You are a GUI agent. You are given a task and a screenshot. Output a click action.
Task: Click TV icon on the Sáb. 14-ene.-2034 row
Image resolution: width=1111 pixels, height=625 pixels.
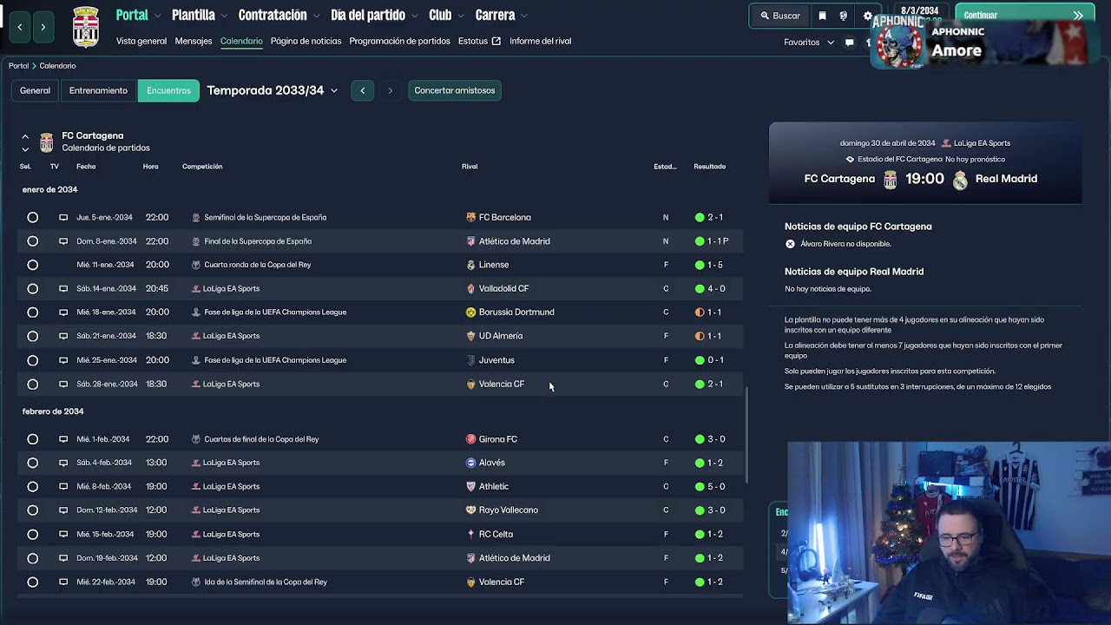[x=63, y=288]
